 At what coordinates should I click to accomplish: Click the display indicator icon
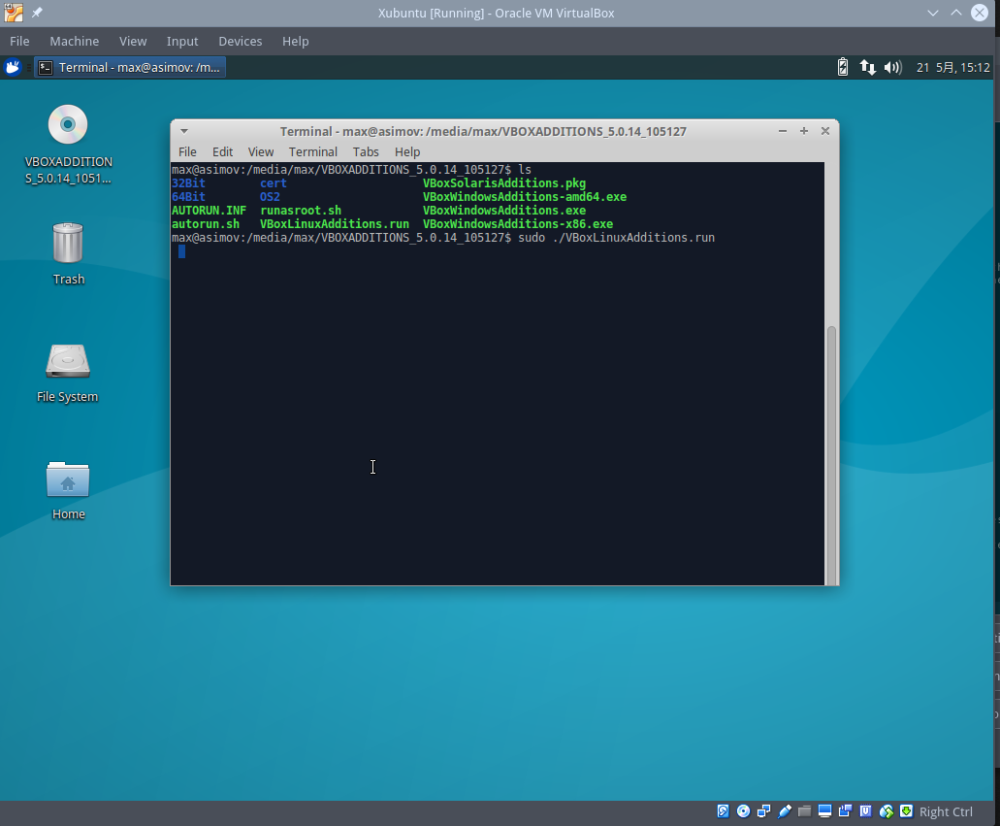[824, 811]
